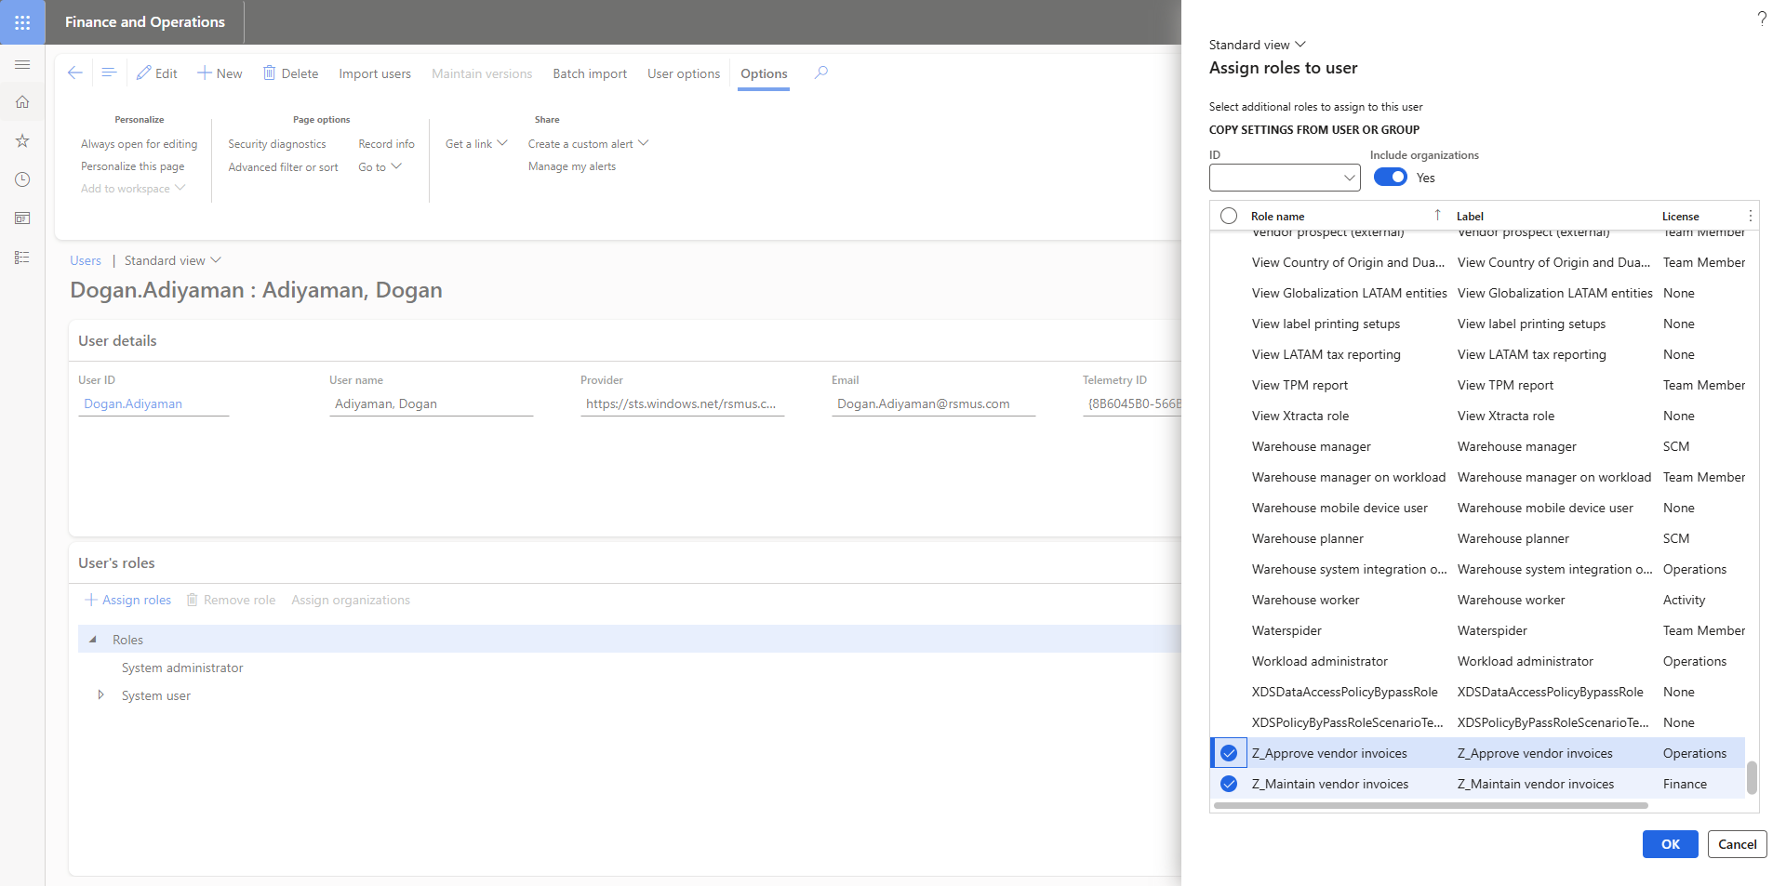1786x886 pixels.
Task: Toggle the Include organizations switch
Action: (x=1390, y=178)
